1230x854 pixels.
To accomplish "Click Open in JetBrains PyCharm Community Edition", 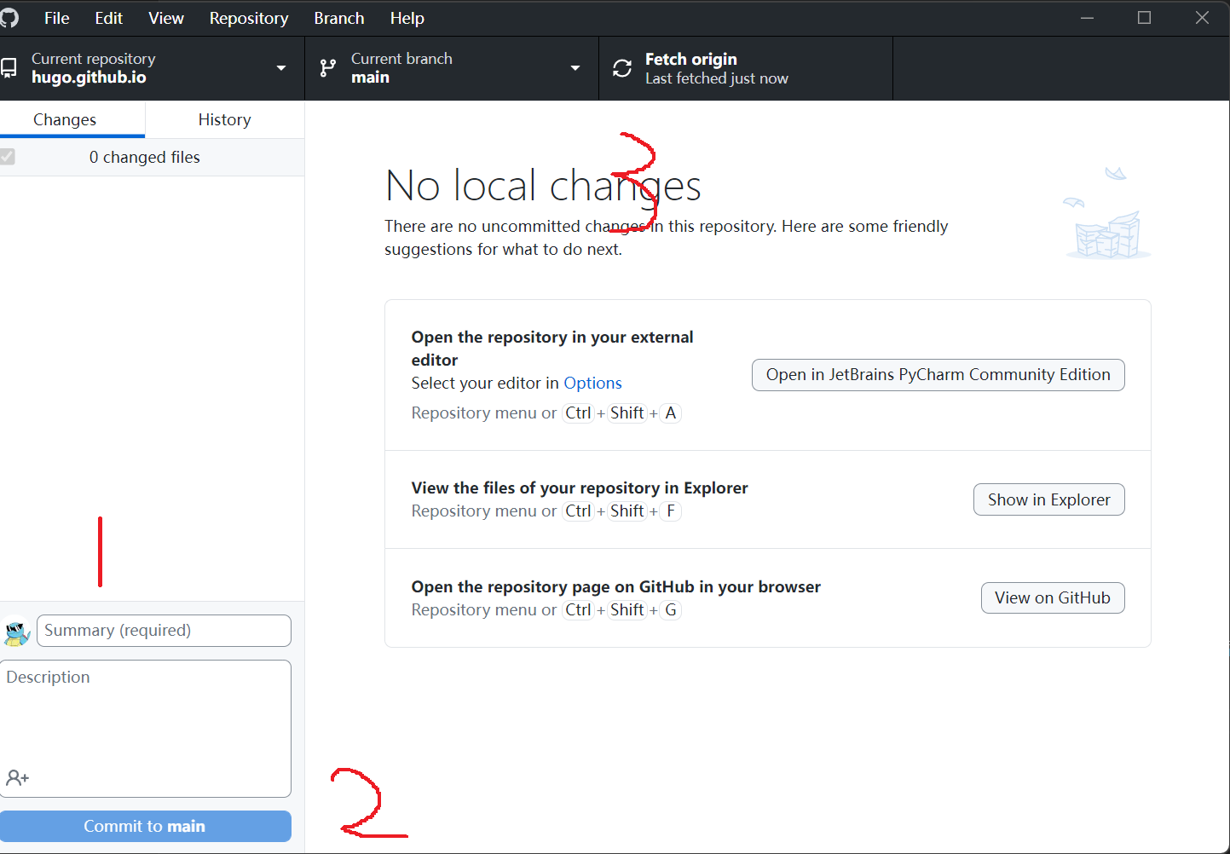I will 938,375.
